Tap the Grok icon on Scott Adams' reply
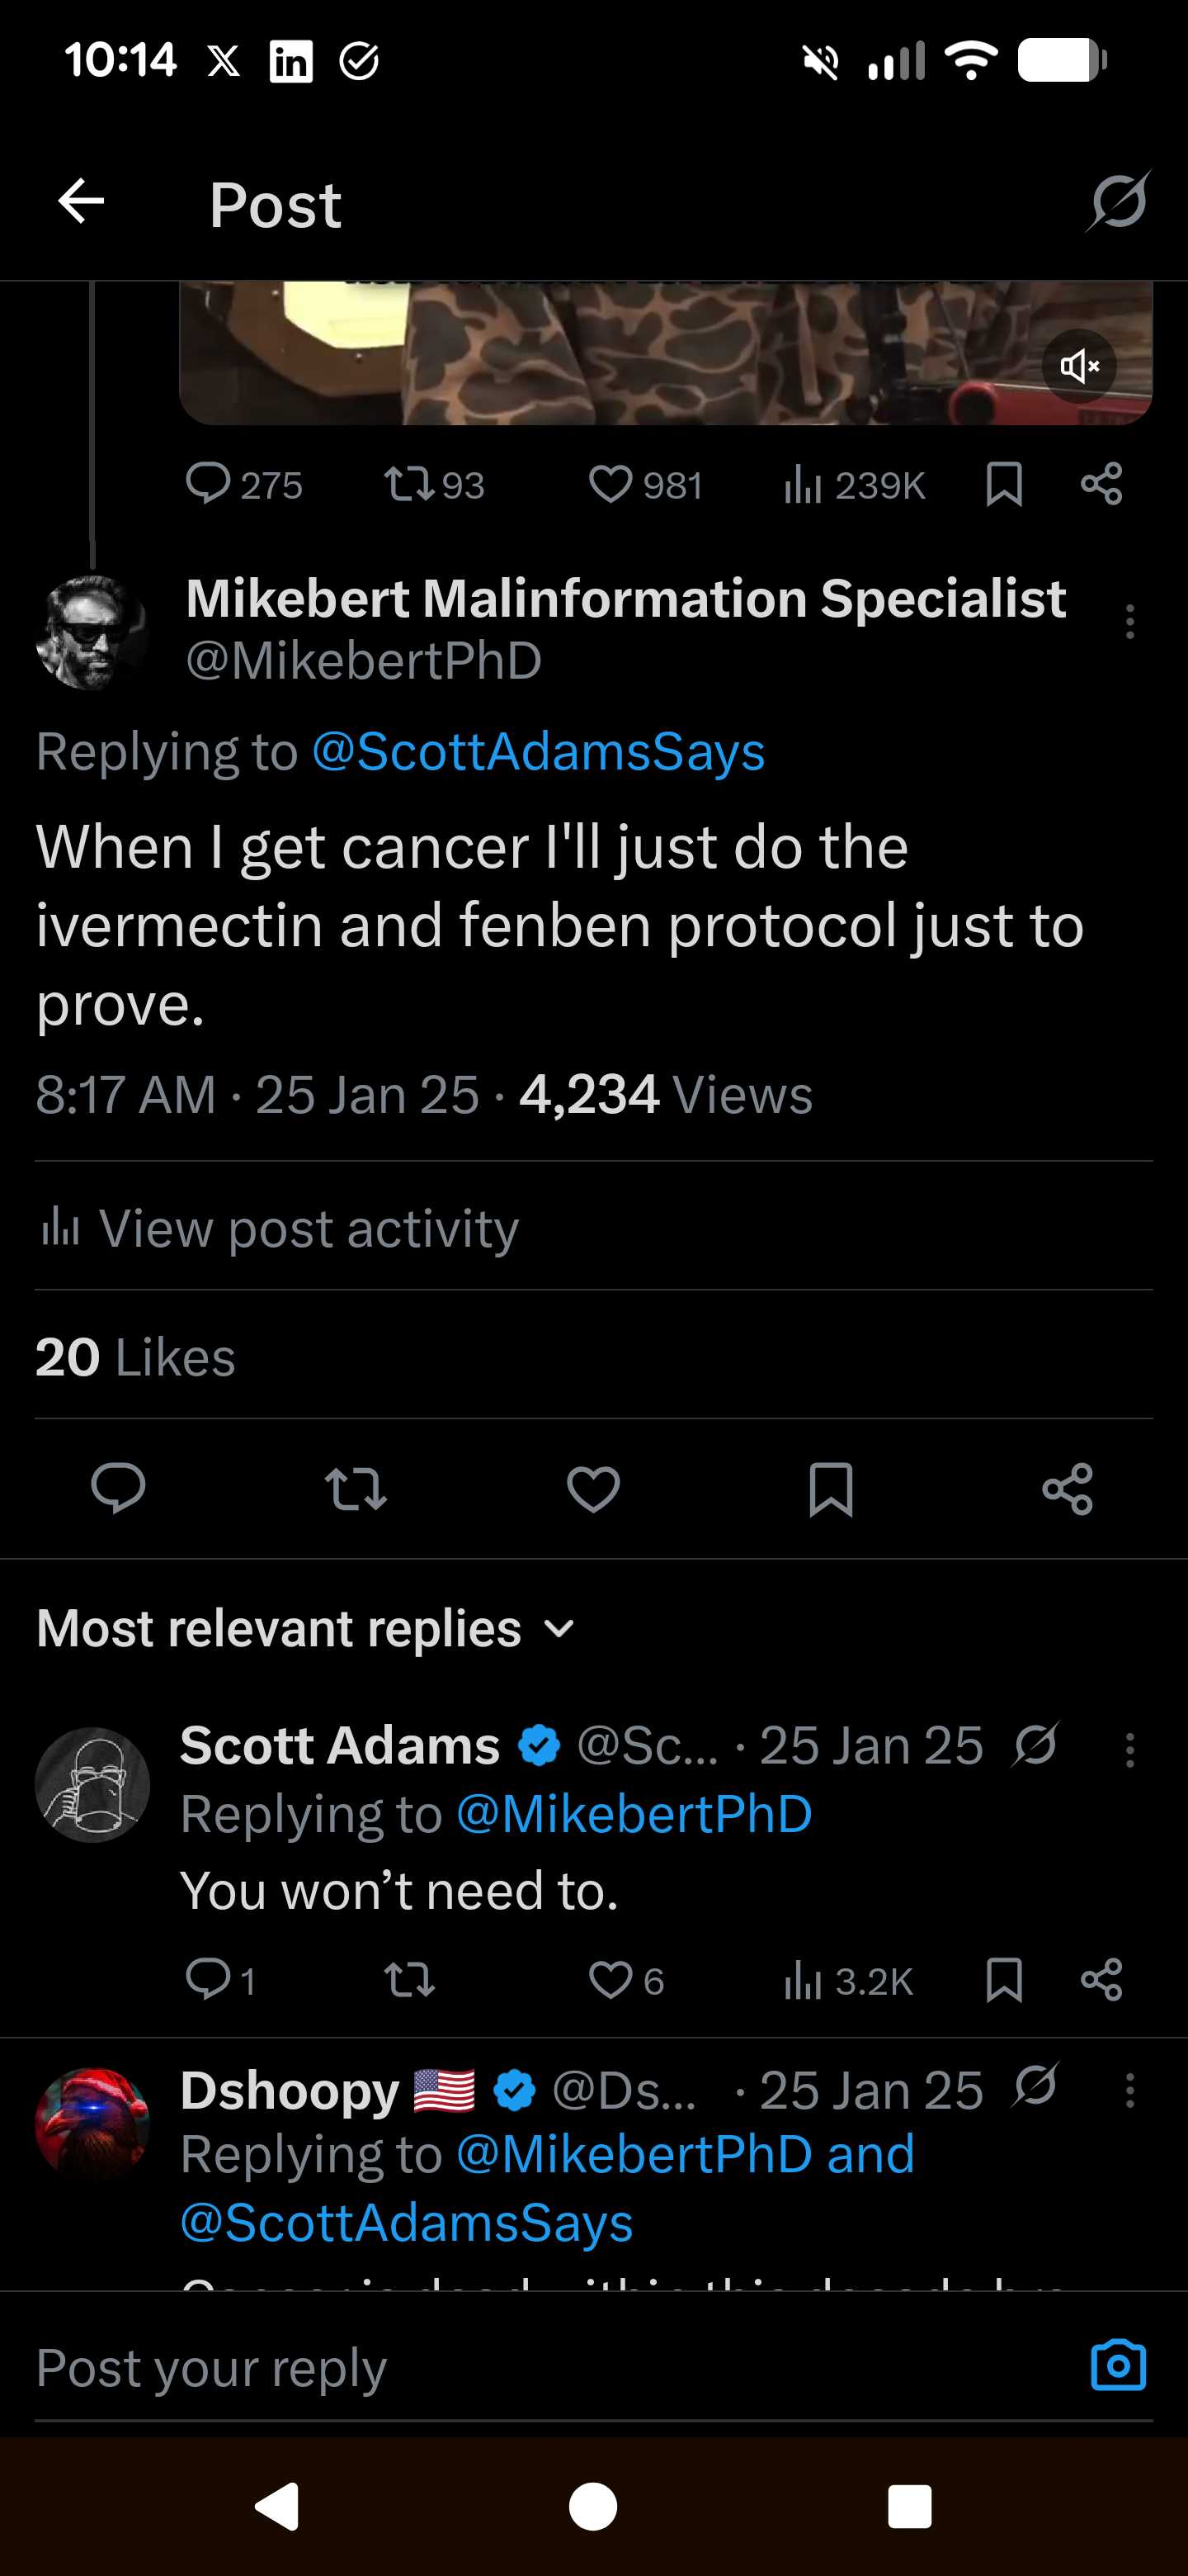The height and width of the screenshot is (2576, 1188). pos(1034,1746)
